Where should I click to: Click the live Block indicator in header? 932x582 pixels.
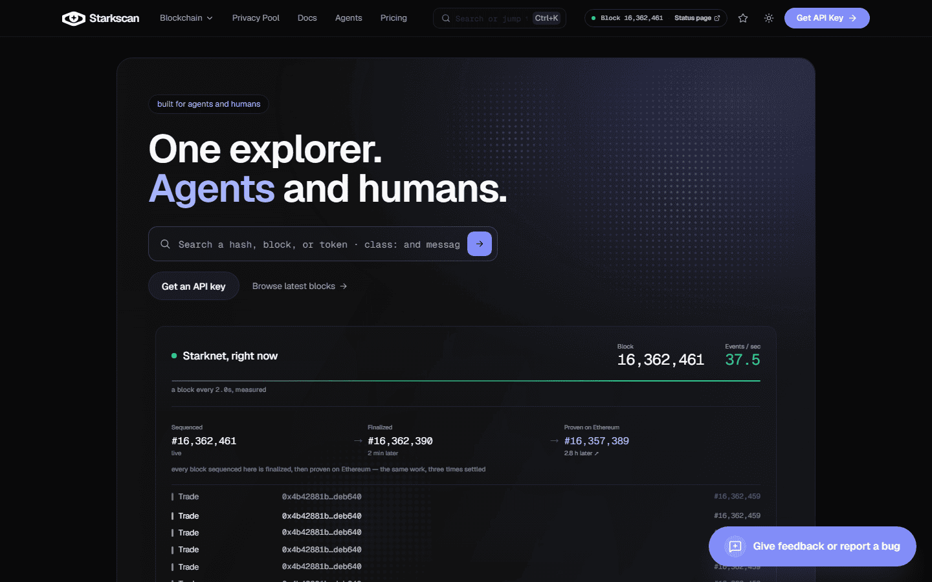point(627,18)
